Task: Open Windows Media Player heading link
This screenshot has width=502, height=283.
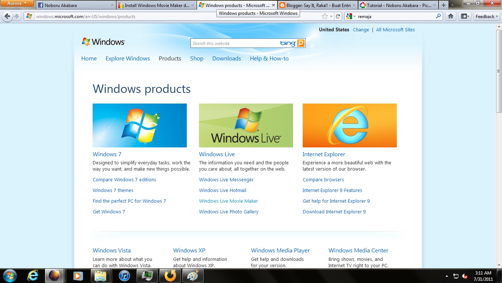Action: tap(280, 251)
